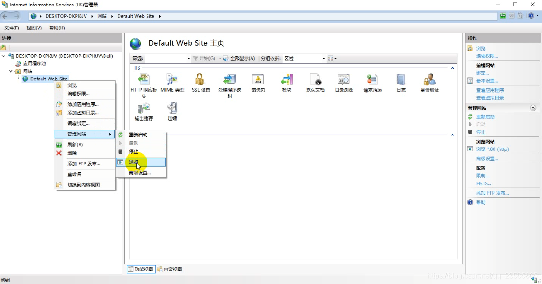This screenshot has height=284, width=542.
Task: Click the back navigation arrow
Action: (x=5, y=16)
